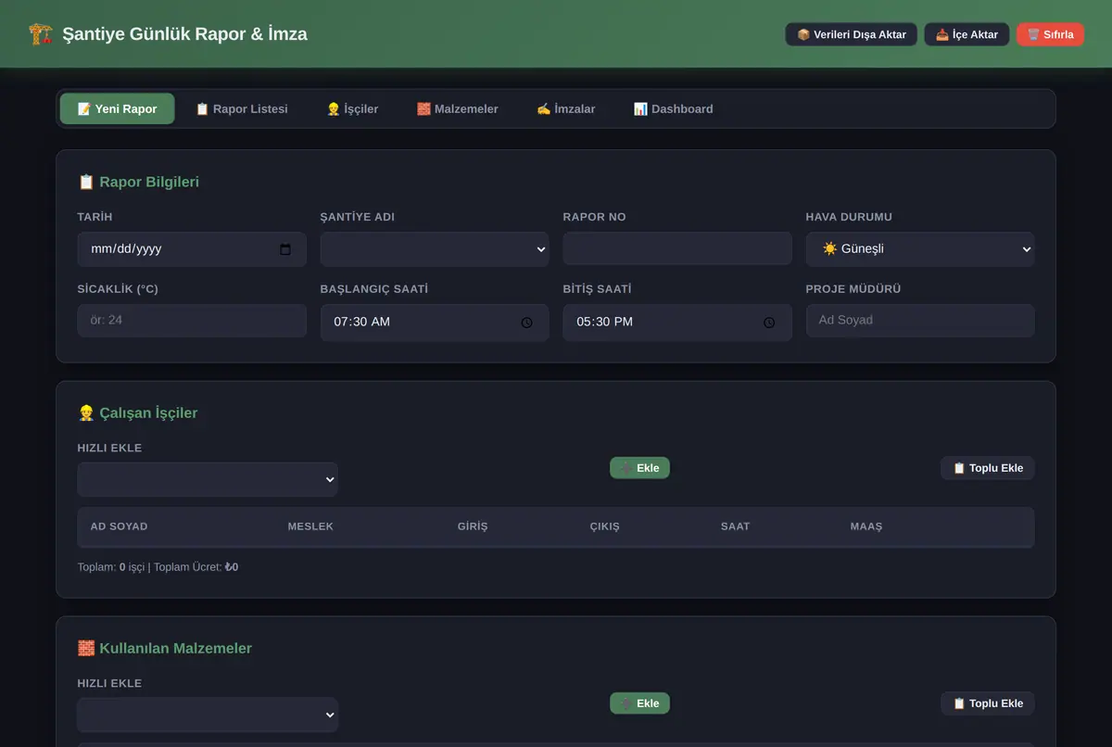The width and height of the screenshot is (1112, 747).
Task: Open the İmzalar tab
Action: coord(565,108)
